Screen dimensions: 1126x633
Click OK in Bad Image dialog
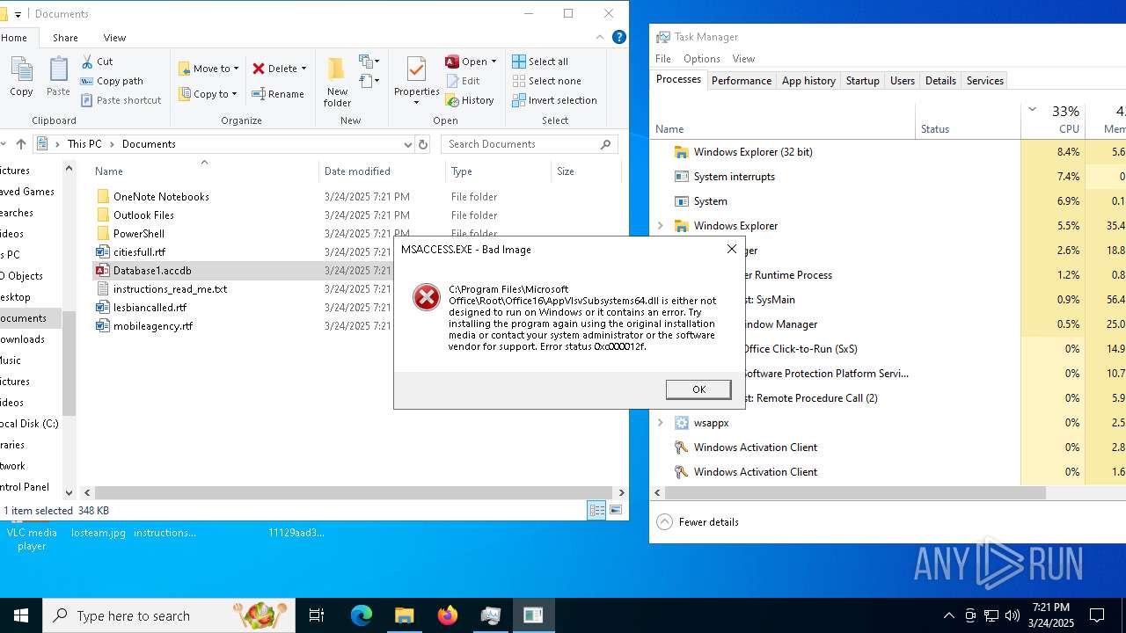point(698,389)
